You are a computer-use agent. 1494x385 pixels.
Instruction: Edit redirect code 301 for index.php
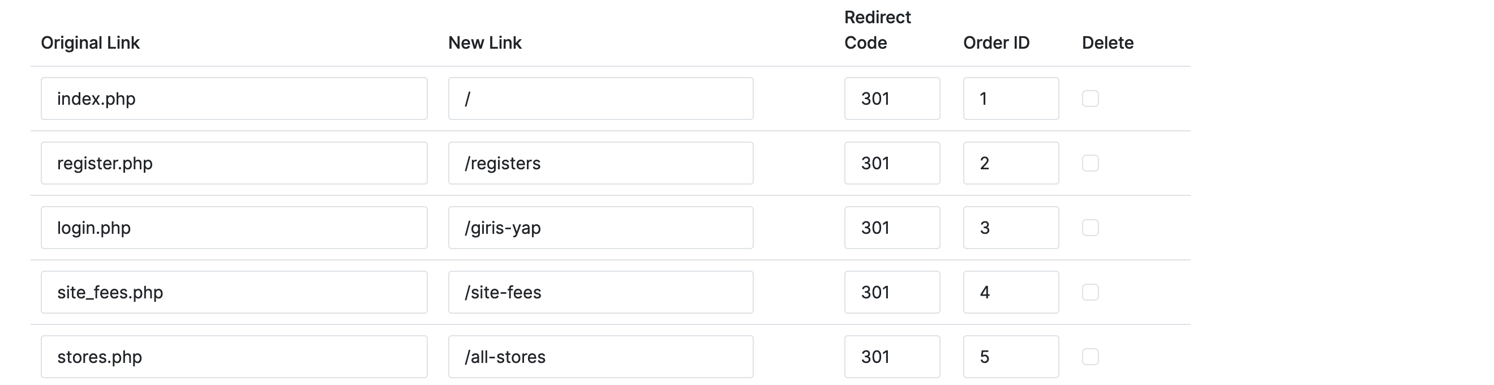891,99
